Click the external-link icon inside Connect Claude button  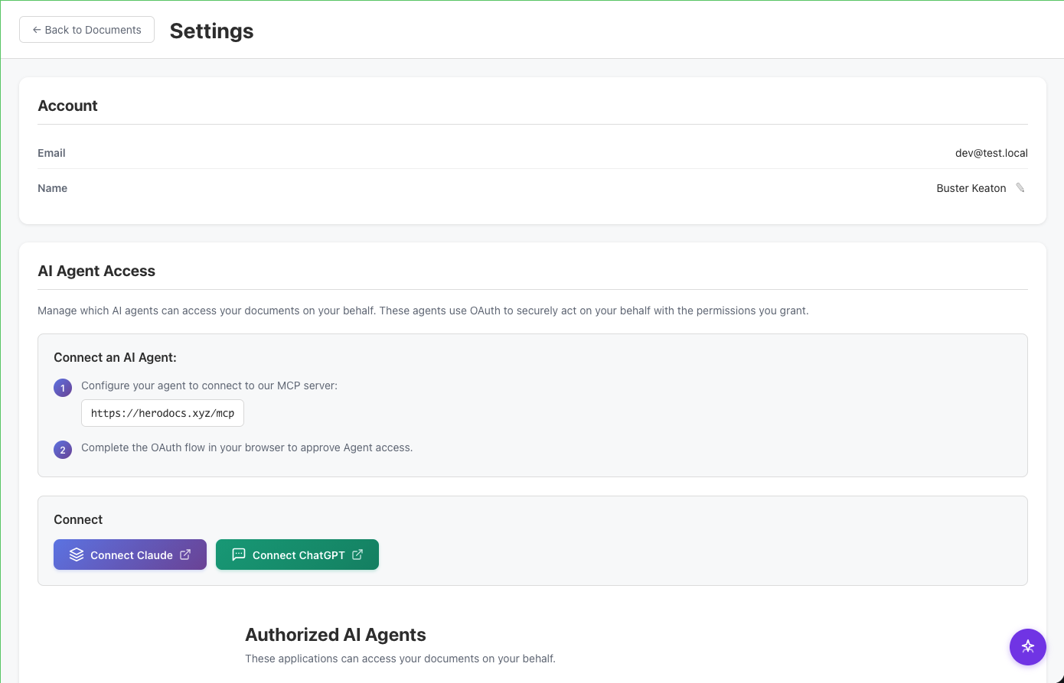click(x=186, y=555)
